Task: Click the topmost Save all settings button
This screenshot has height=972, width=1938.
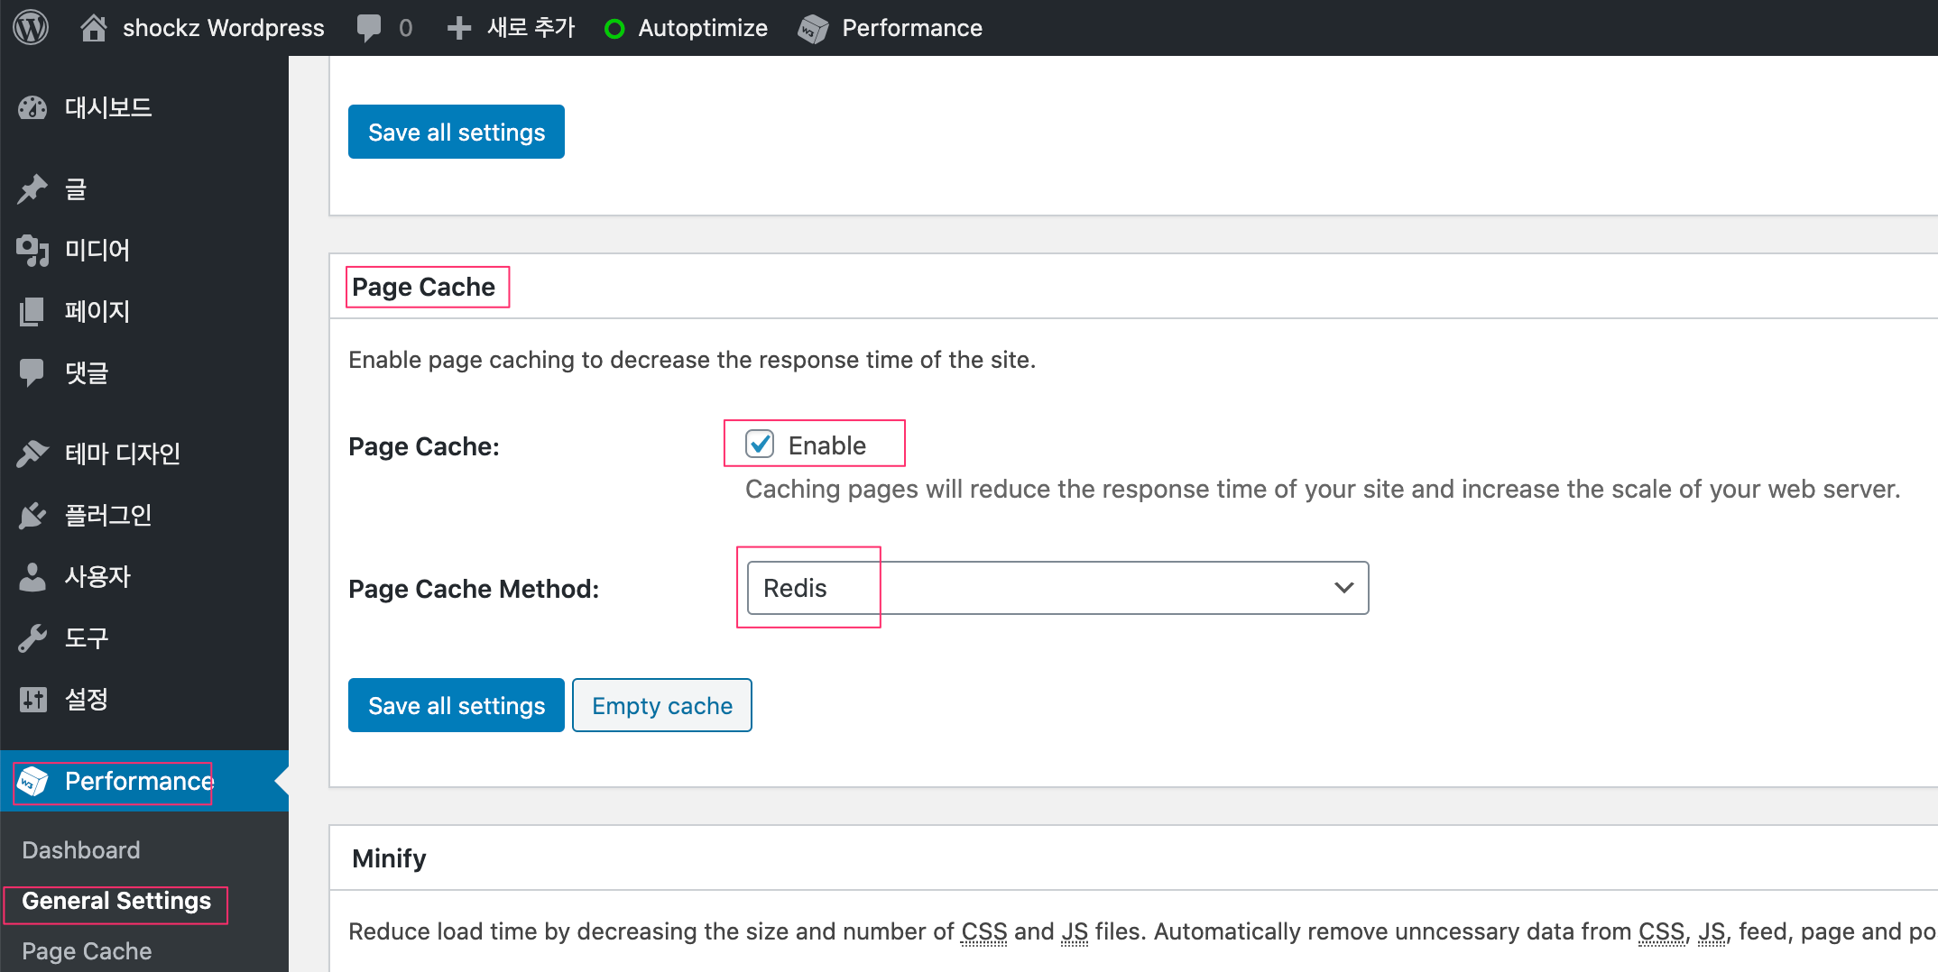Action: 457,132
